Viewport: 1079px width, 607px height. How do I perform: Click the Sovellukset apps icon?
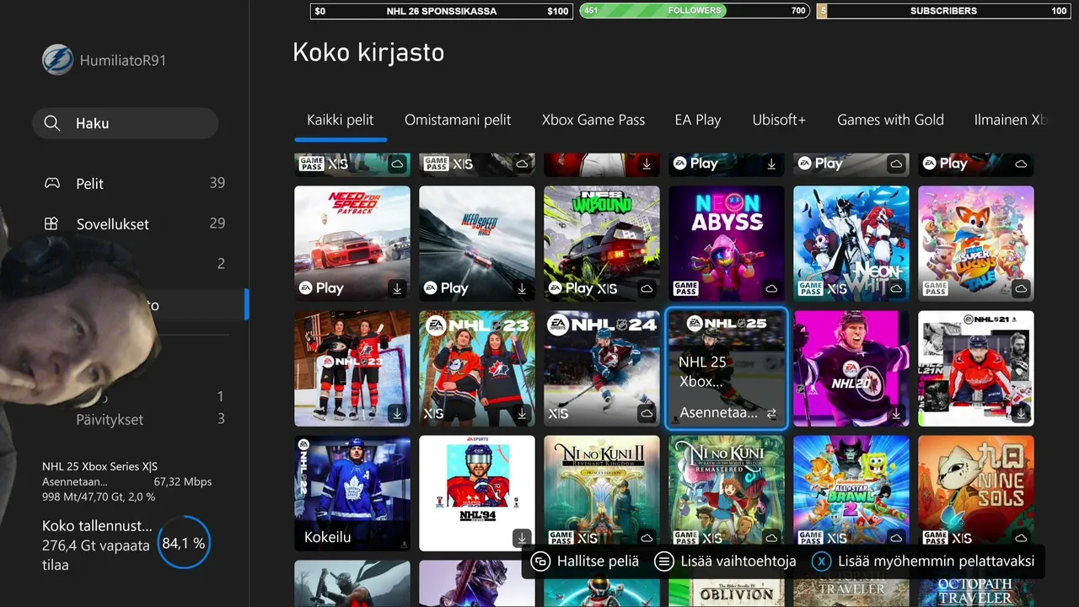pos(52,223)
